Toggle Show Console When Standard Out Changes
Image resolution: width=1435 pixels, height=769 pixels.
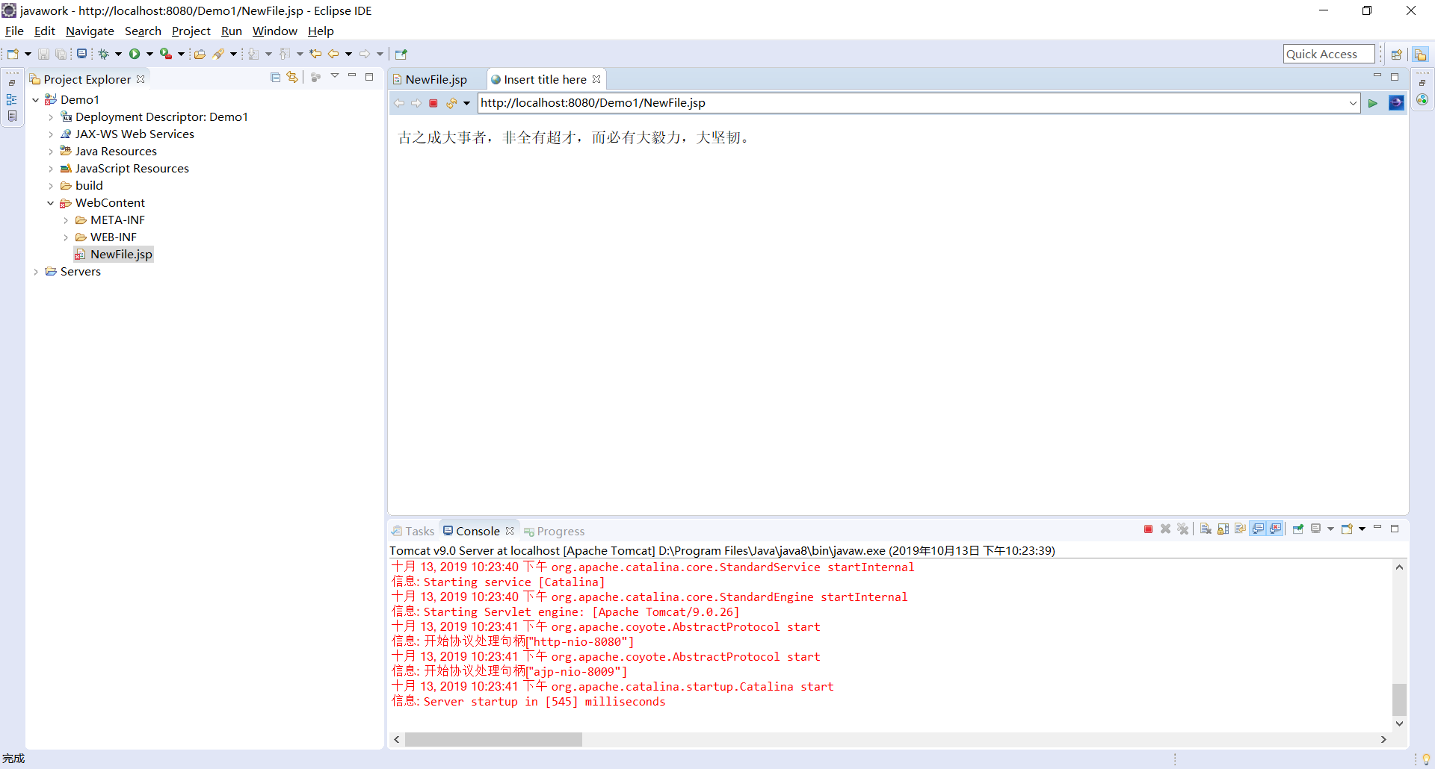pos(1259,529)
